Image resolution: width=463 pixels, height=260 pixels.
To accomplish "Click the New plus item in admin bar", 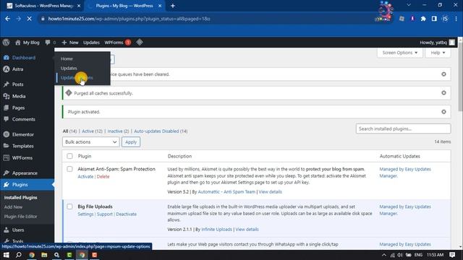I will coord(70,43).
